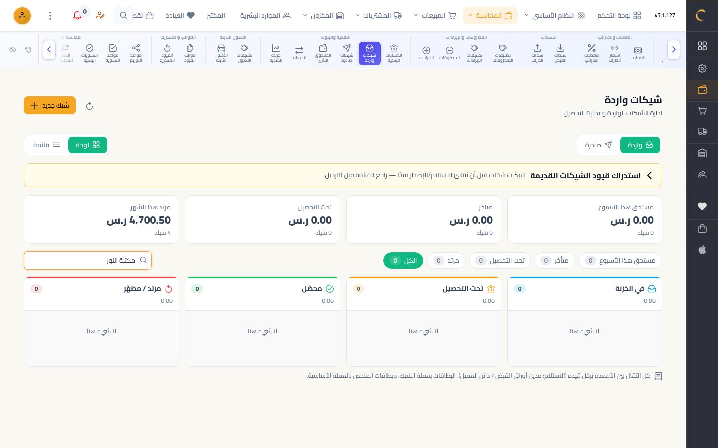Select the الكل all filter chip
Image resolution: width=718 pixels, height=448 pixels.
click(x=403, y=261)
